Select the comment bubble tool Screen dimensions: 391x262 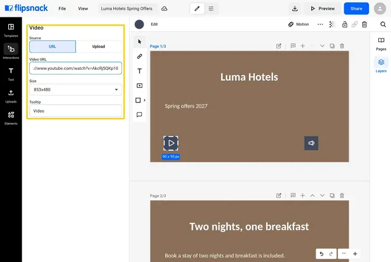139,115
